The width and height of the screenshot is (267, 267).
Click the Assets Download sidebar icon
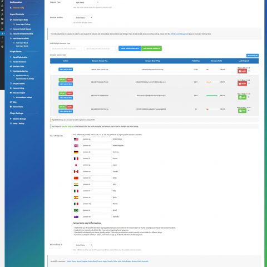[11, 62]
